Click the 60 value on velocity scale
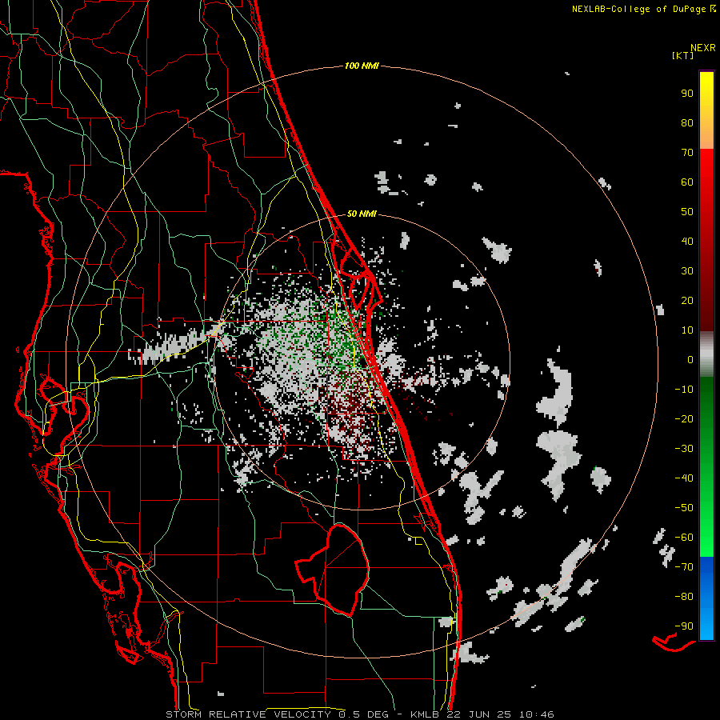The image size is (720, 720). pyautogui.click(x=687, y=182)
